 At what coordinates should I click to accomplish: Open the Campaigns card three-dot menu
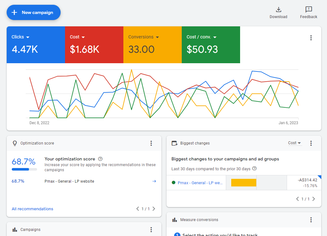pos(151,230)
